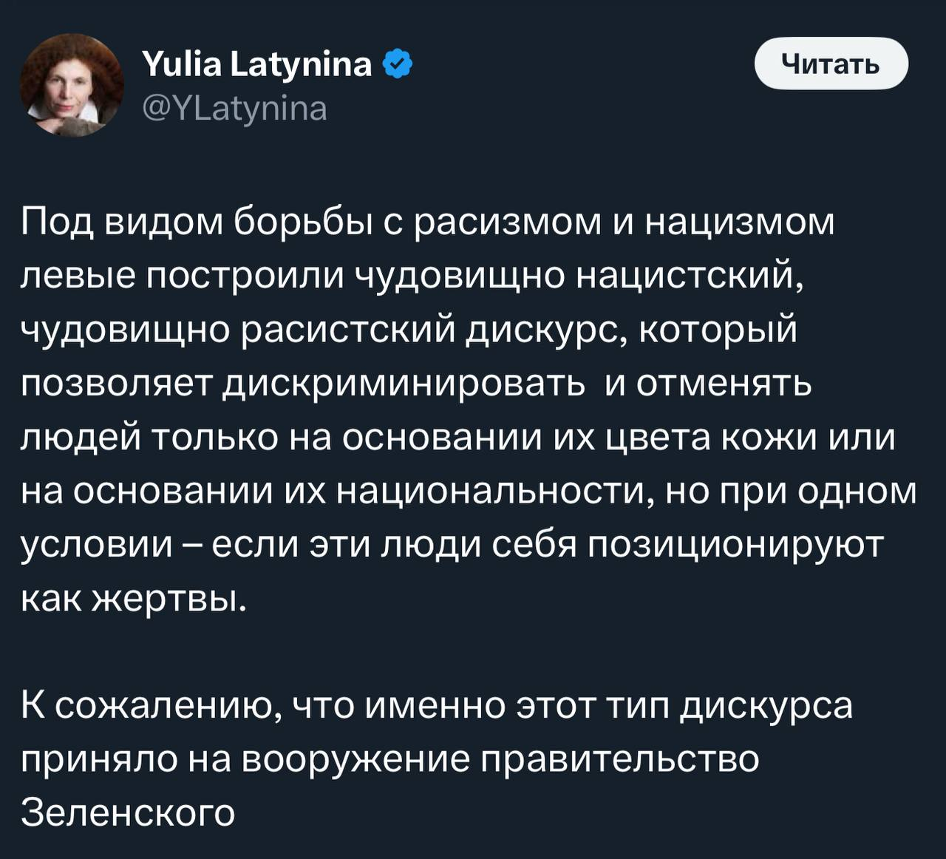The width and height of the screenshot is (946, 859).
Task: Click the word Зеленского in tweet
Action: pos(128,812)
